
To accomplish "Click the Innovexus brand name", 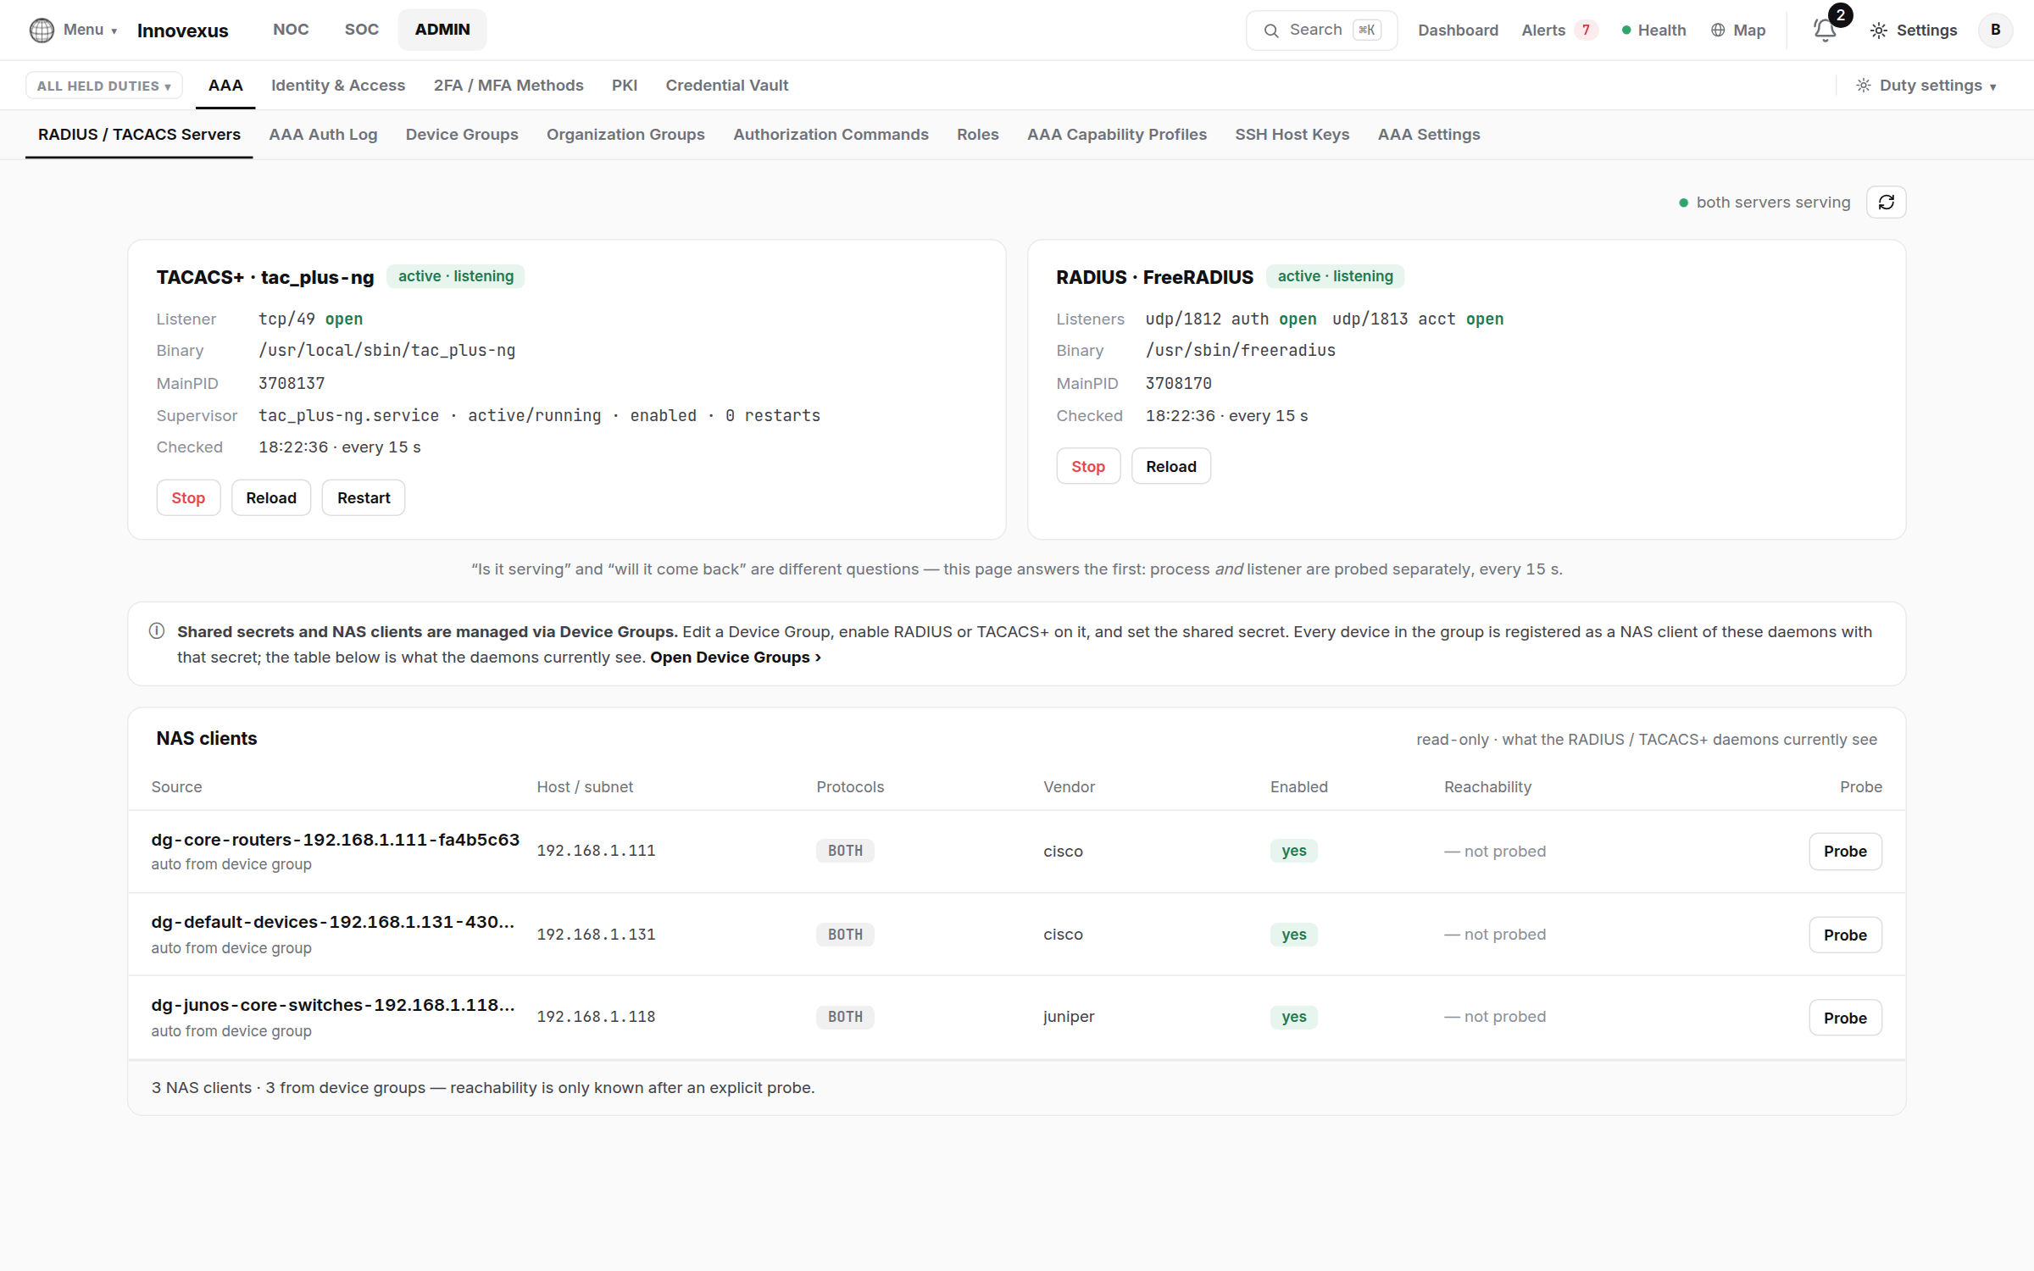I will pos(183,31).
